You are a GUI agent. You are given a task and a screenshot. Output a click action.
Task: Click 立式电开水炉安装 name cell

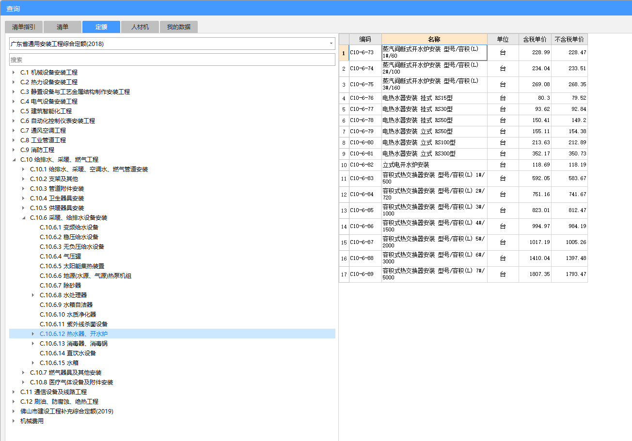(434, 165)
